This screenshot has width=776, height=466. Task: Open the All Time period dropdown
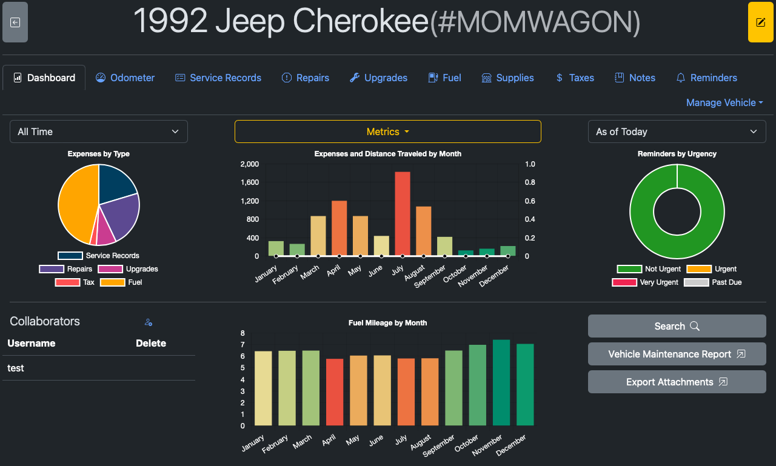(x=99, y=131)
